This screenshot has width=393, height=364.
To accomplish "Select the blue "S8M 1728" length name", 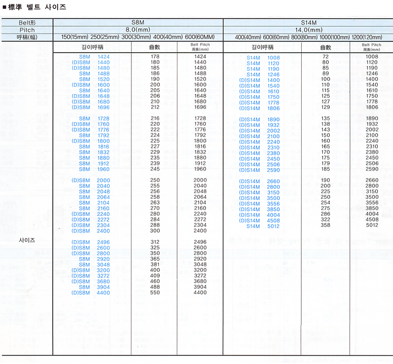I will pyautogui.click(x=94, y=119).
